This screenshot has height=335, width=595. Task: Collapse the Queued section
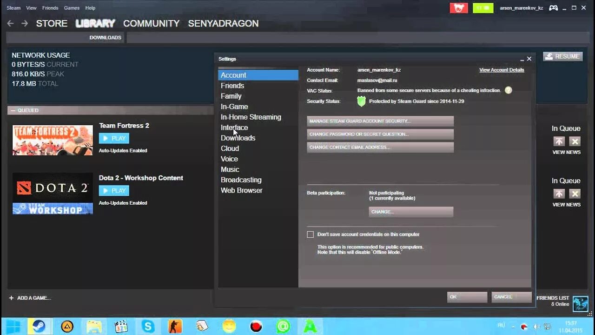13,110
